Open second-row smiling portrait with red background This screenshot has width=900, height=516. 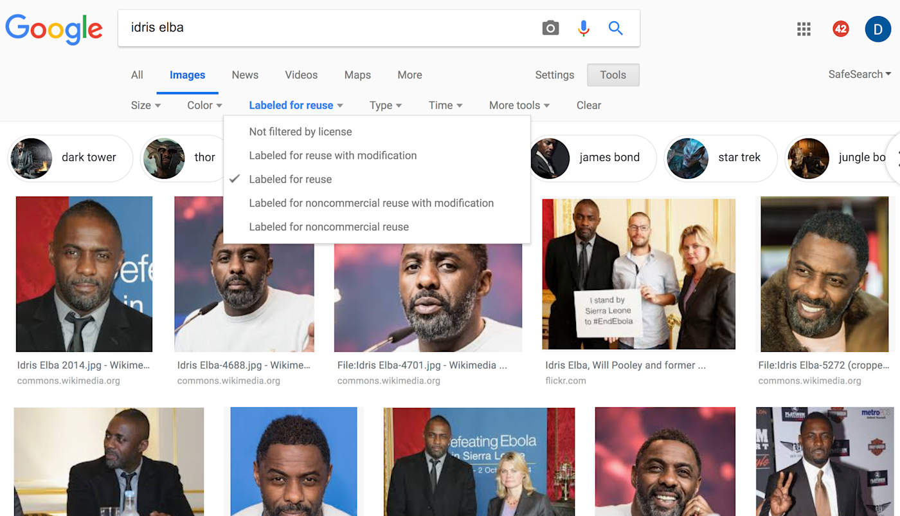[x=665, y=461]
